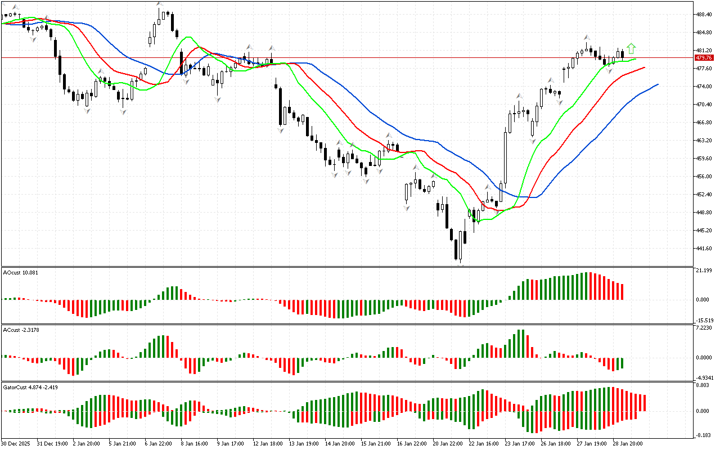This screenshot has height=450, width=720.
Task: Select the red Alligator teeth line end
Action: (x=643, y=67)
